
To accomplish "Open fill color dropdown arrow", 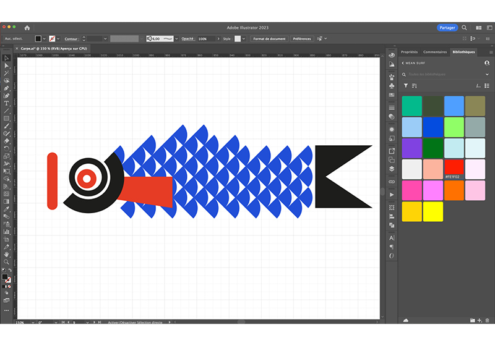I will tap(44, 39).
